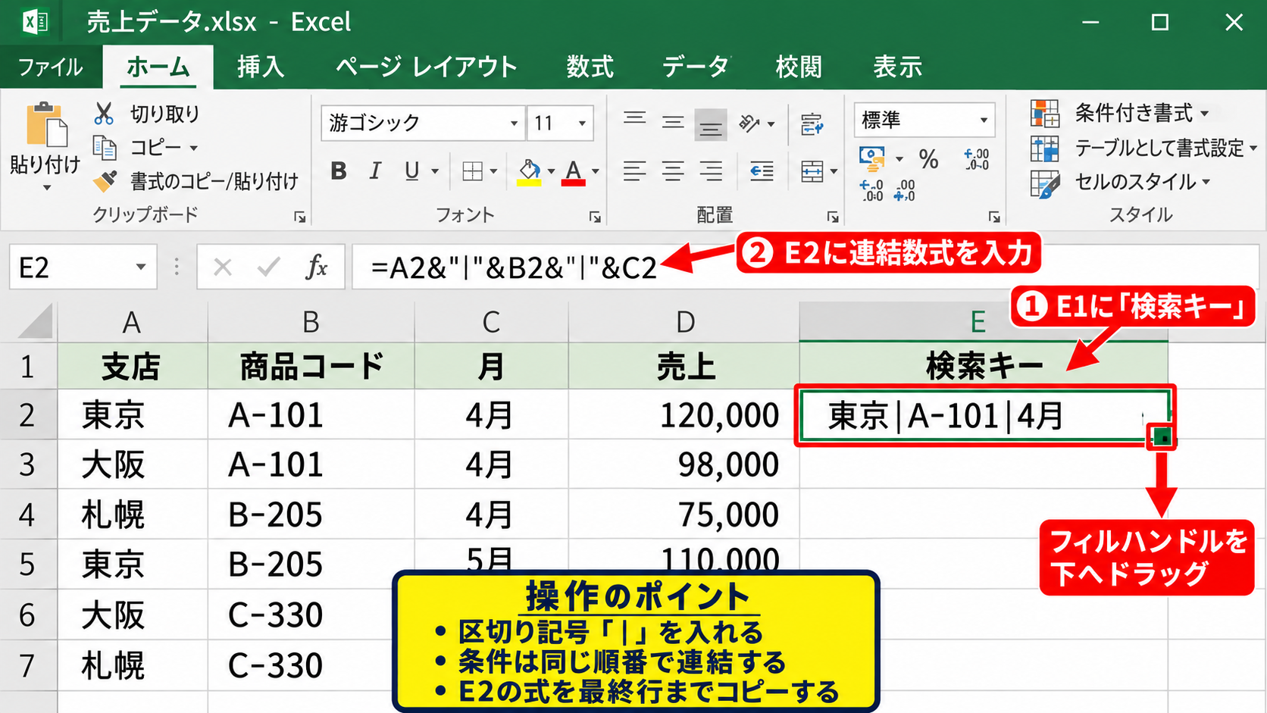Screen dimensions: 1267x713
Task: Toggle left horizontal alignment
Action: tap(634, 171)
